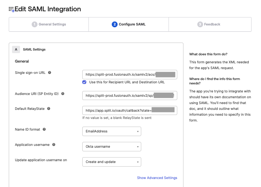This screenshot has height=187, width=261.
Task: Uncheck Use this for Recipient URL checkbox
Action: point(84,82)
